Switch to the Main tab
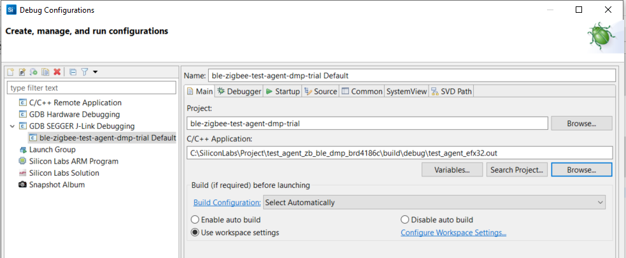Screen dimensions: 626x258 click(x=200, y=92)
